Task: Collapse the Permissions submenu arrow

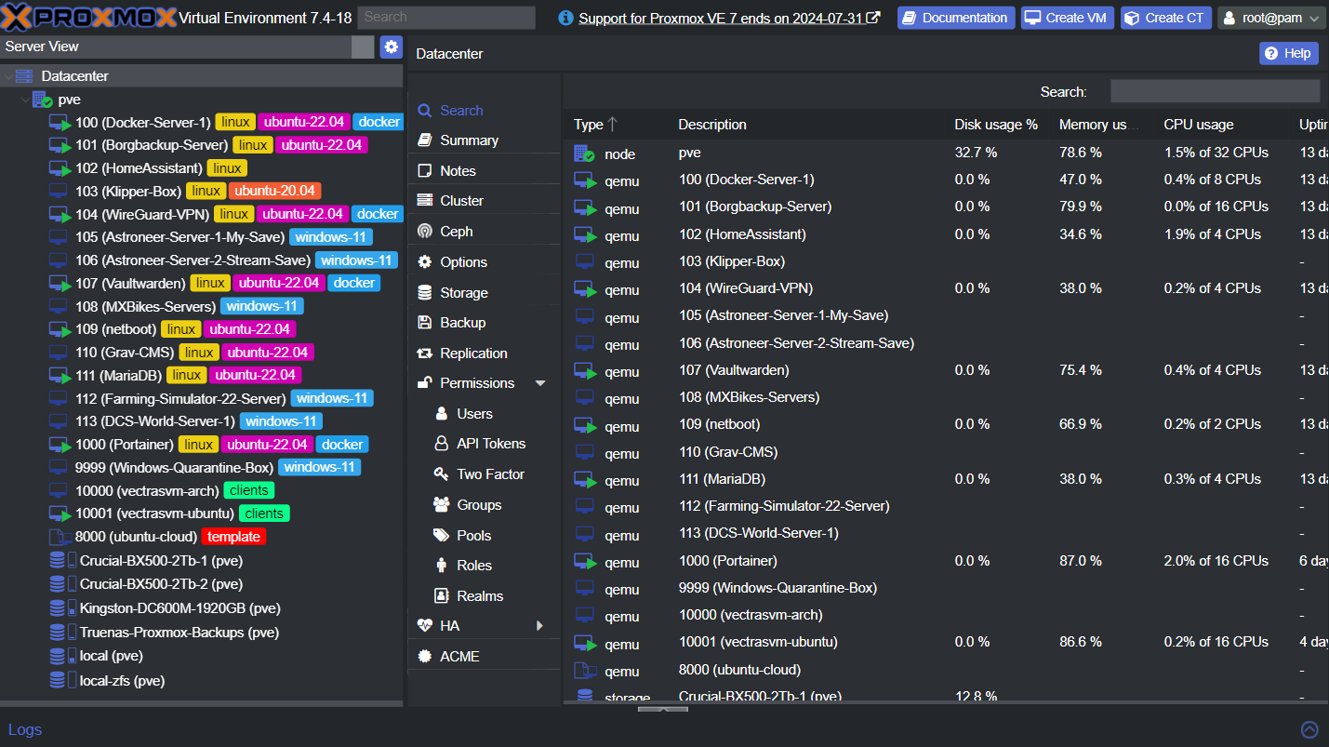Action: click(540, 383)
